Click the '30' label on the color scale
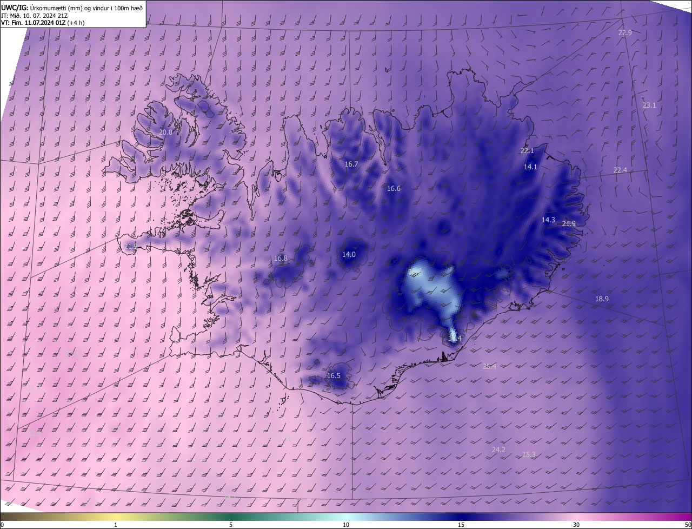692x529 pixels. point(576,525)
